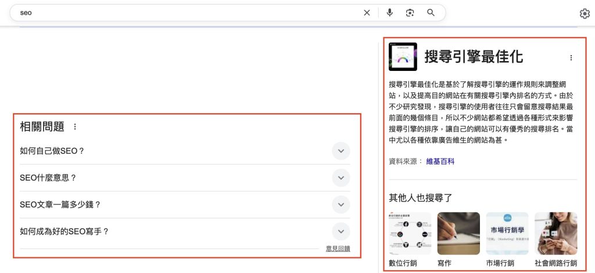The image size is (595, 273).
Task: Expand the 如何成為好的SEO寫手？ question
Action: tap(341, 231)
